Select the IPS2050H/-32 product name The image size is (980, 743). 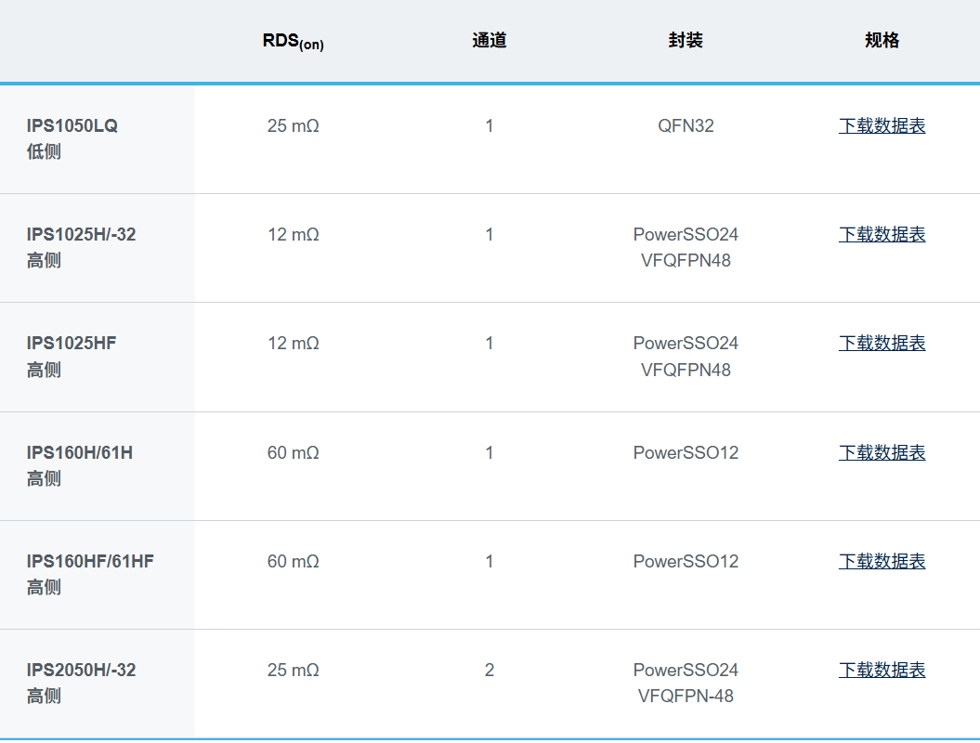pyautogui.click(x=81, y=670)
